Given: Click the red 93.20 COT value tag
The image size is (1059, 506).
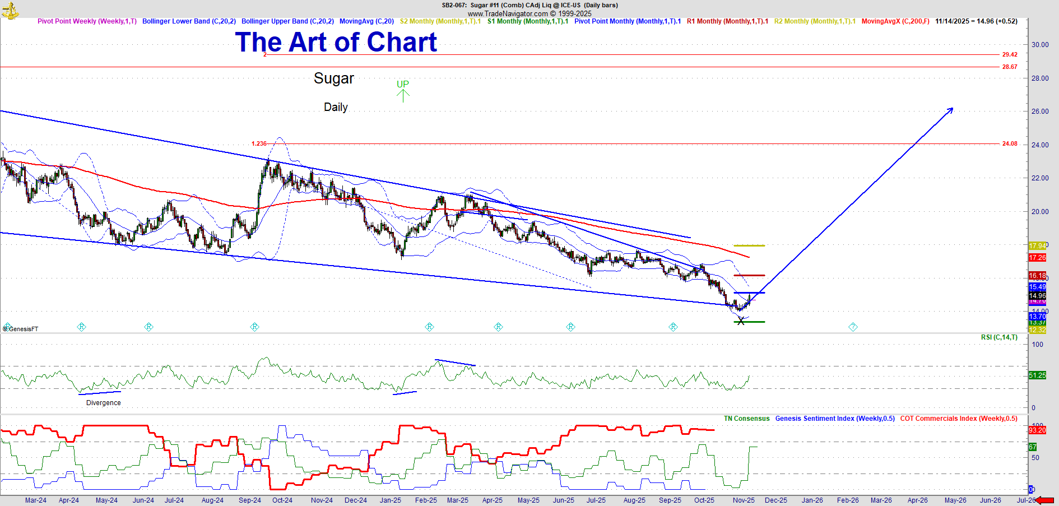Looking at the screenshot, I should 1037,430.
